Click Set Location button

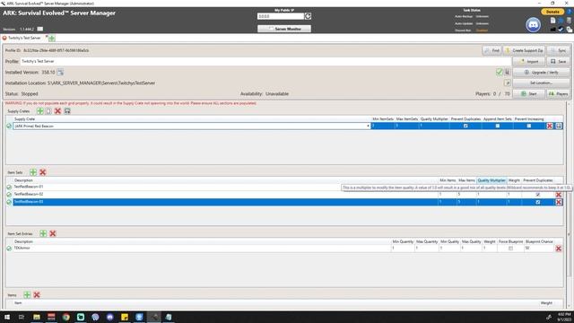pyautogui.click(x=542, y=83)
